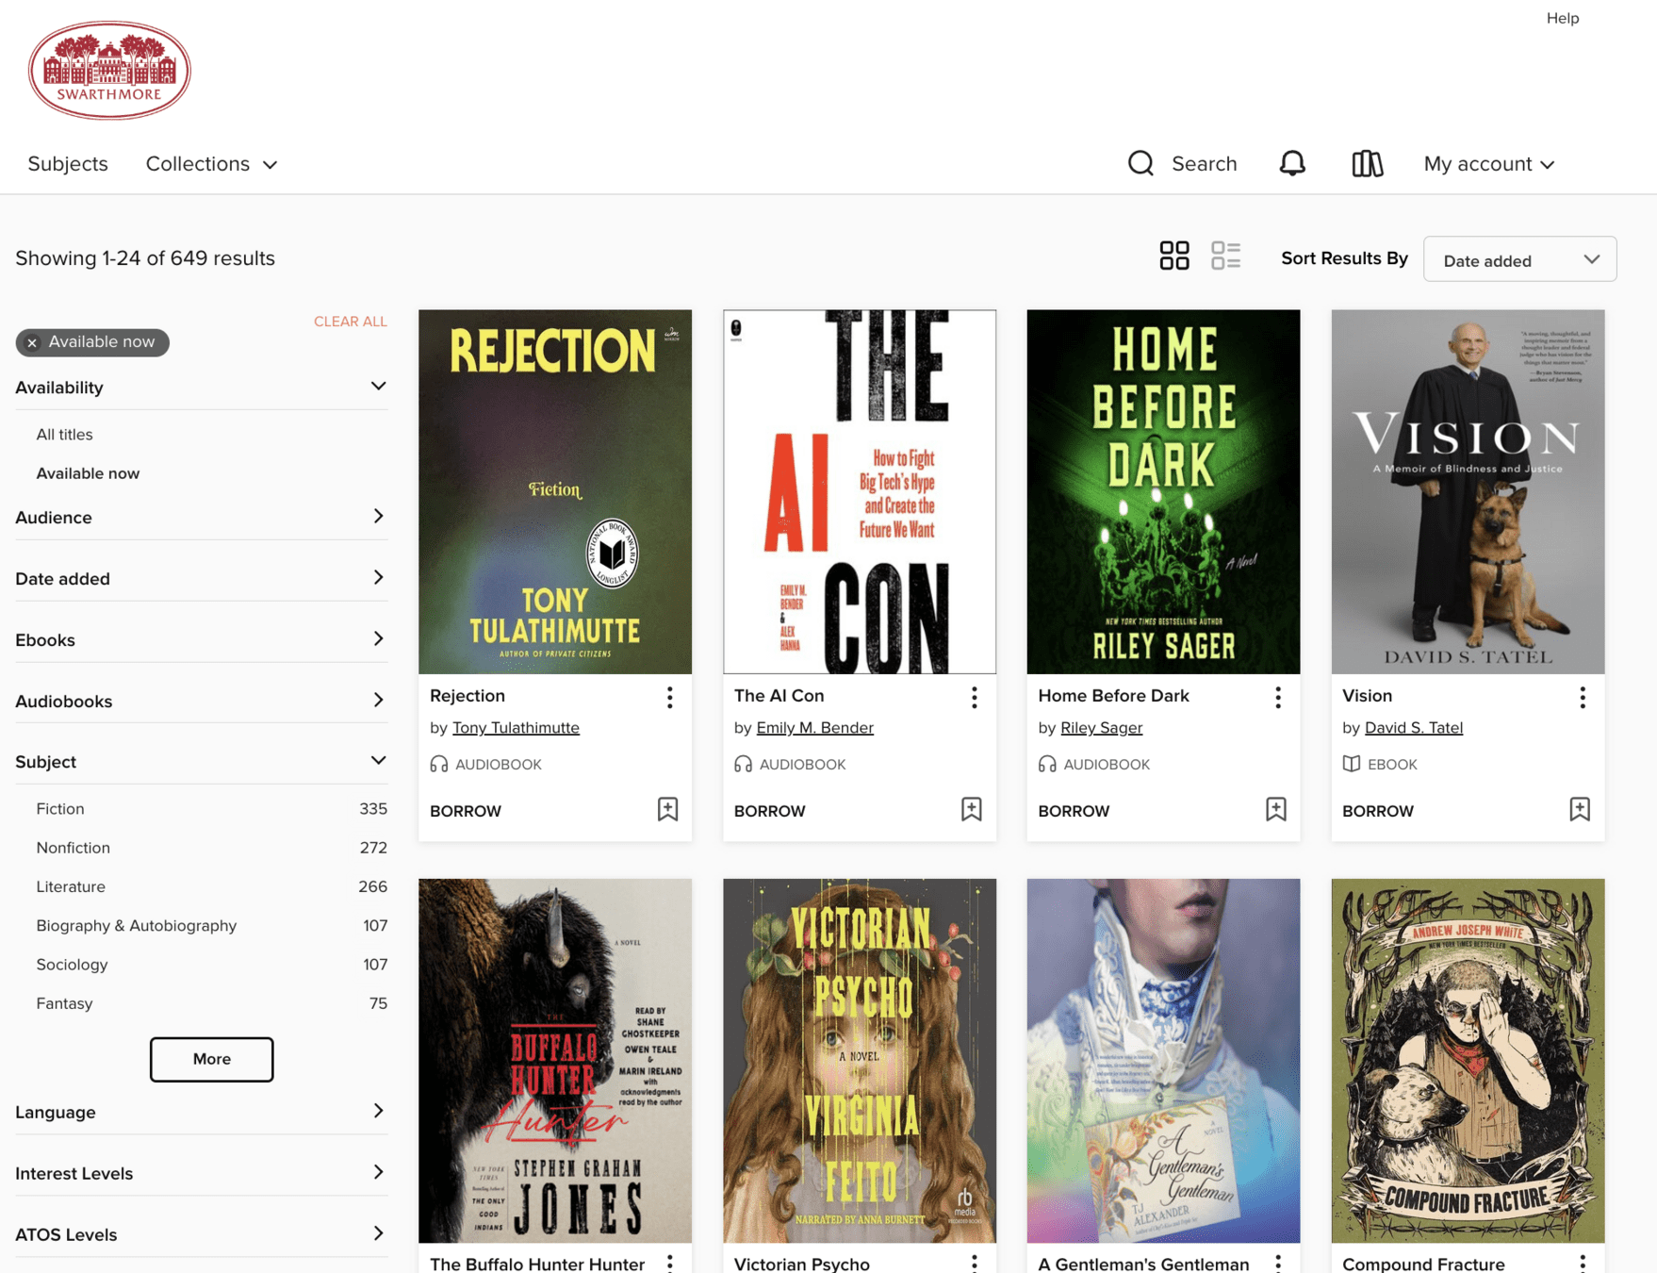Open the loans bookshelf icon
The image size is (1657, 1273).
pyautogui.click(x=1367, y=163)
